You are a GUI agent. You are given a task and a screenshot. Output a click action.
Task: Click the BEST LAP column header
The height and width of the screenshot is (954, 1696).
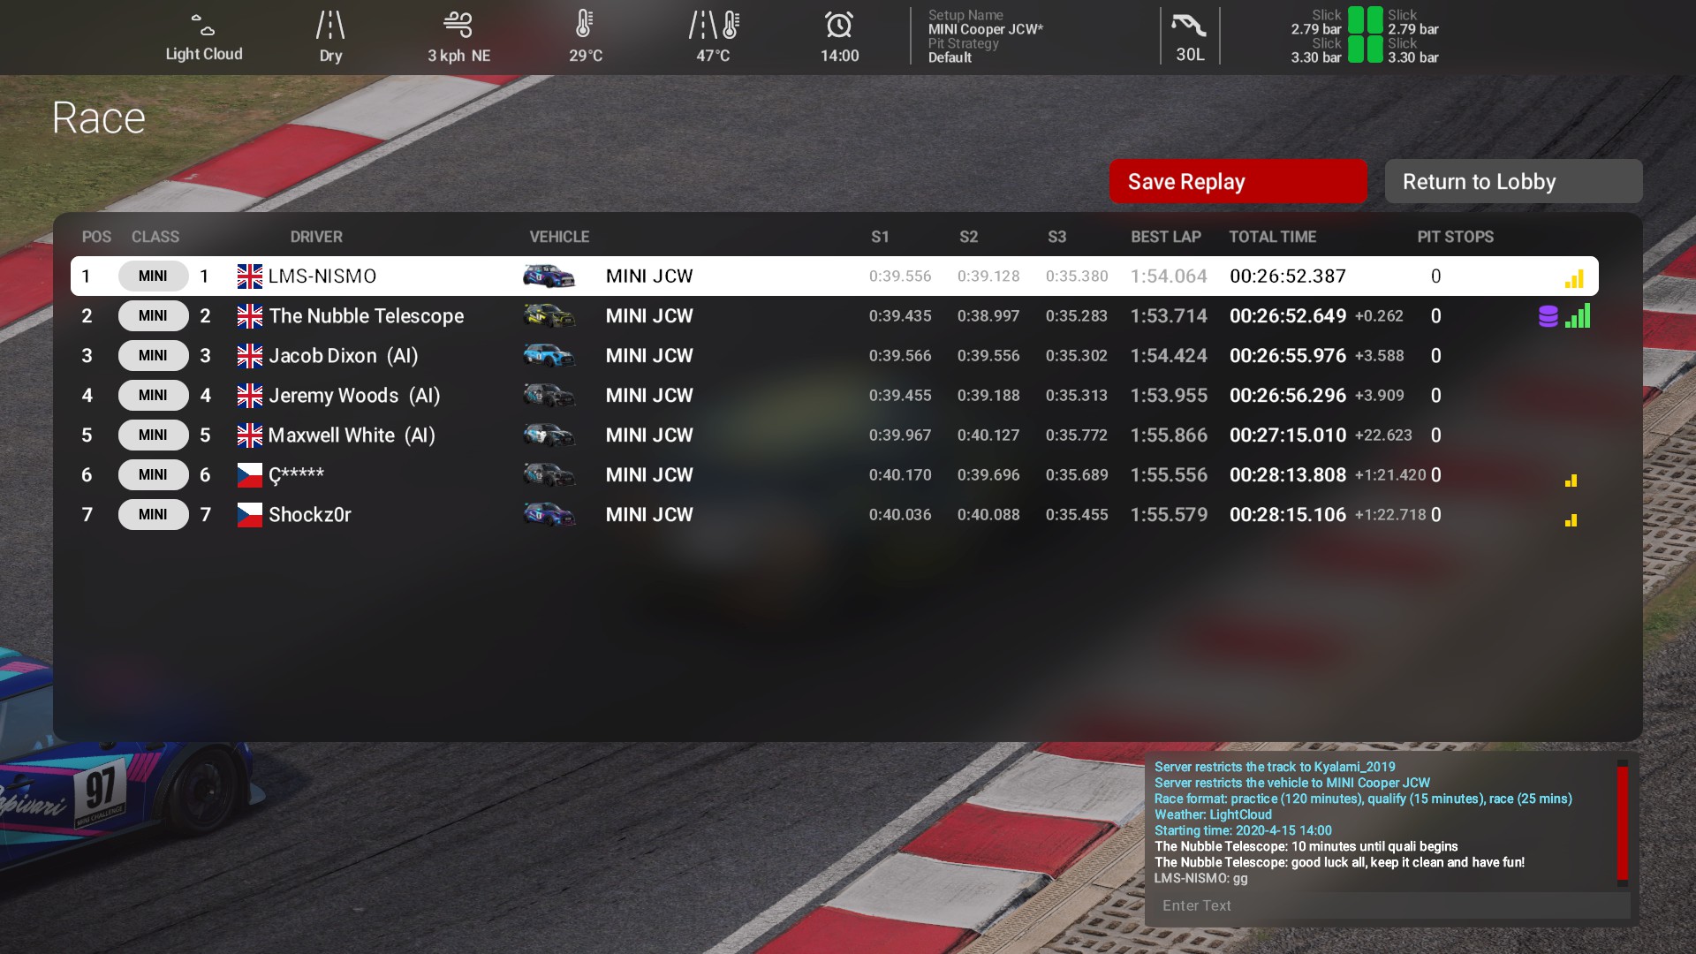1166,237
